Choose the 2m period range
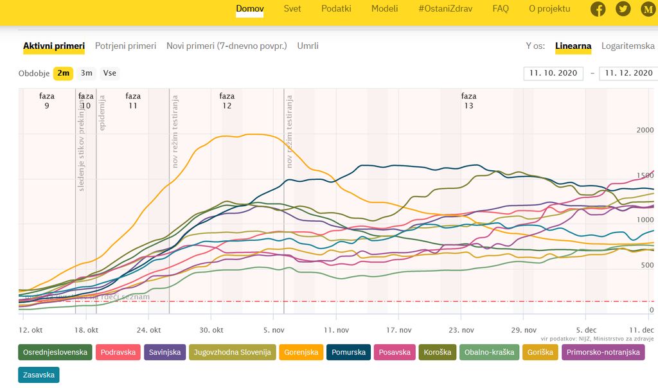658x388 pixels. coord(63,73)
